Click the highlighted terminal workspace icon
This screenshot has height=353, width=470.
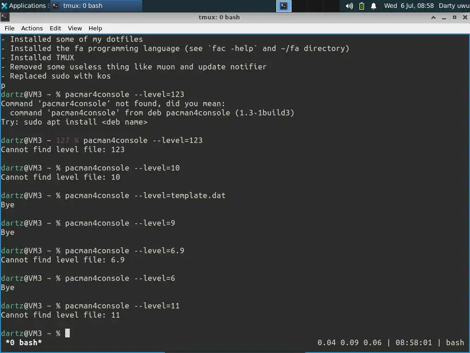284,6
